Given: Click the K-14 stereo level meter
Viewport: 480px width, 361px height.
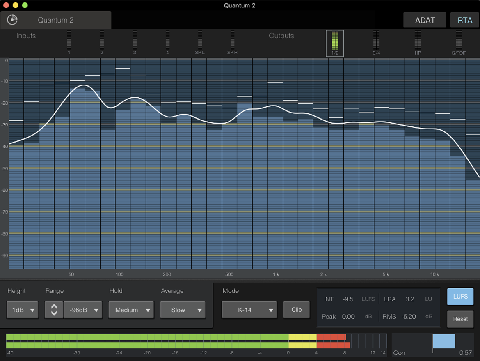Looking at the screenshot, I should coord(196,341).
